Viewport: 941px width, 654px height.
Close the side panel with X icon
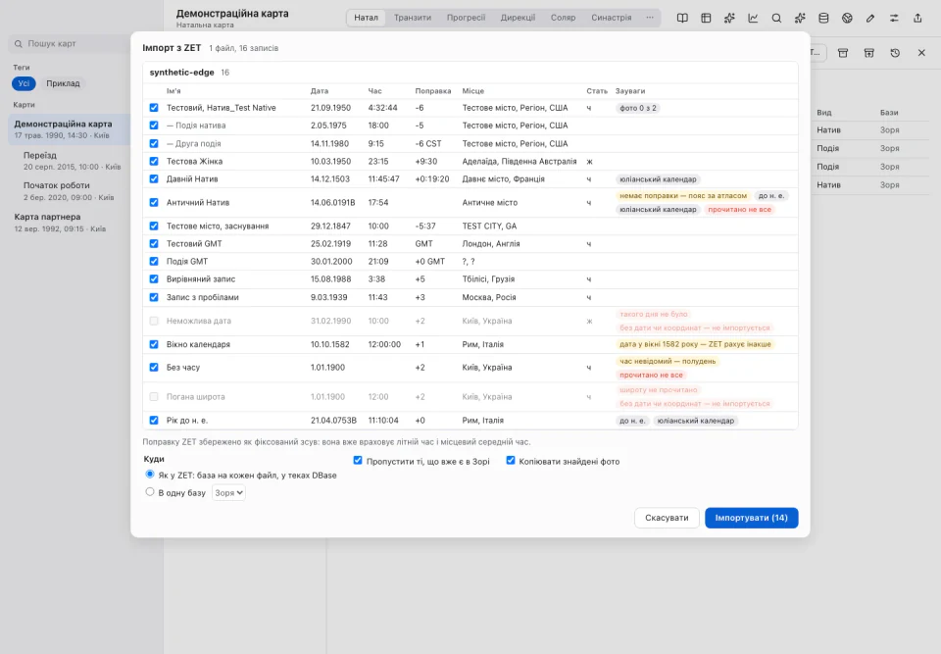pyautogui.click(x=921, y=53)
